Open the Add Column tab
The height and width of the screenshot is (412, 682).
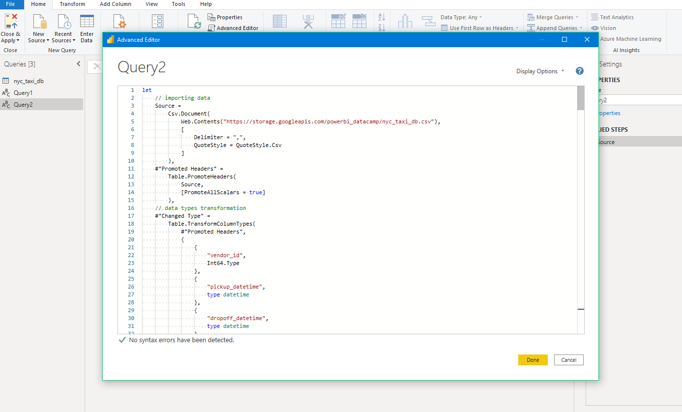click(115, 4)
